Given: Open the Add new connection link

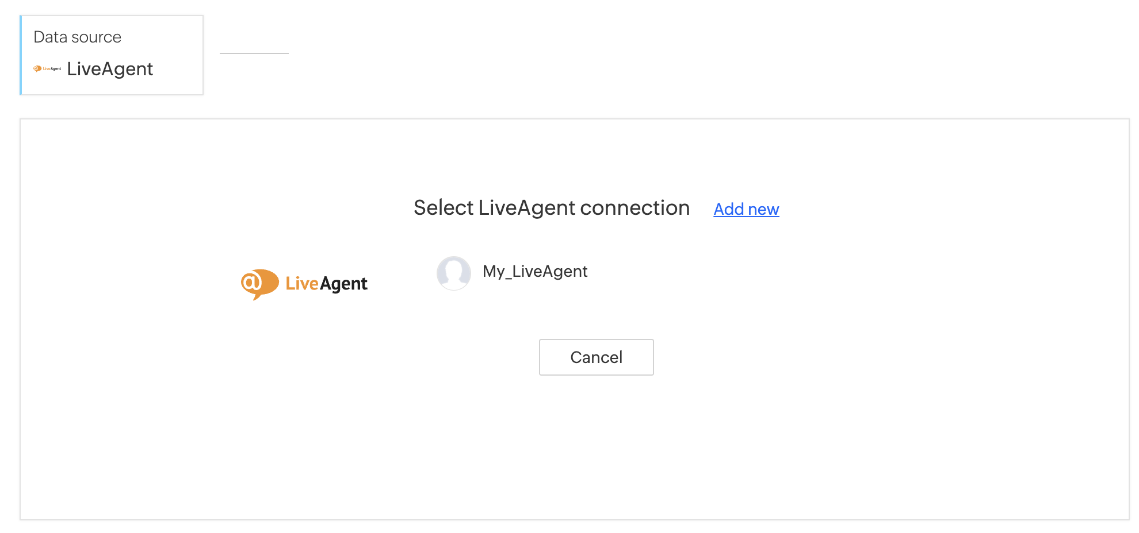Looking at the screenshot, I should pyautogui.click(x=746, y=209).
